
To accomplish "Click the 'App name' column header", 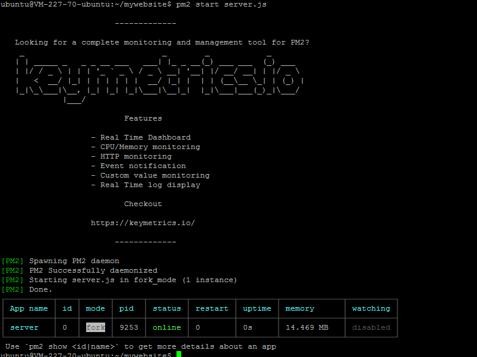I will tap(29, 309).
